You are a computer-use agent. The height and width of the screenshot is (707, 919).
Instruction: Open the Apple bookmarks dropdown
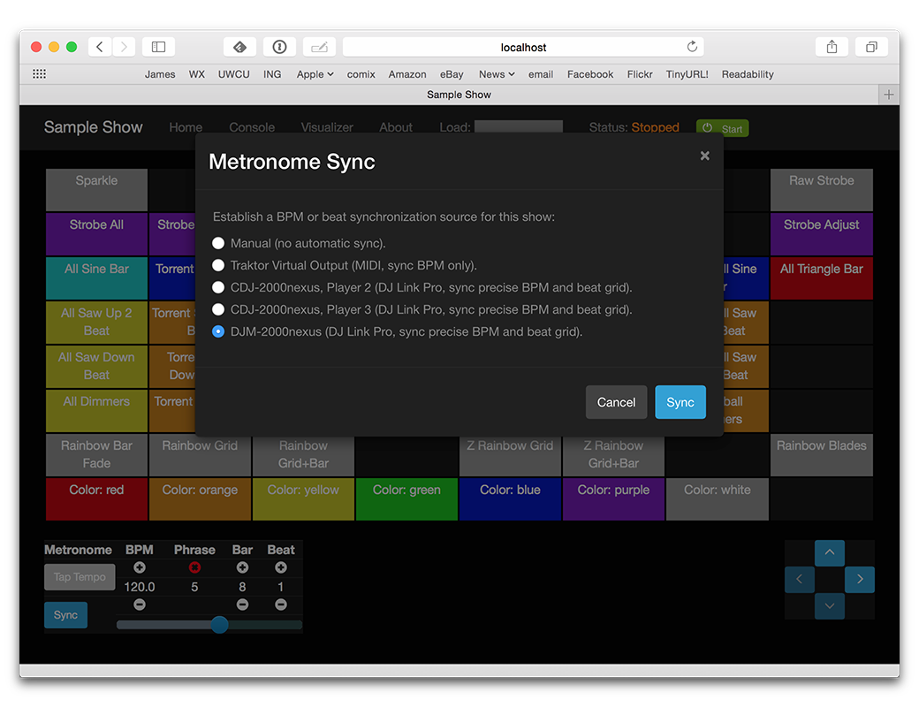tap(315, 74)
